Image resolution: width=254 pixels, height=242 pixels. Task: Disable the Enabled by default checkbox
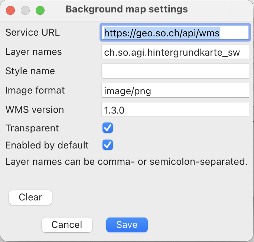(x=108, y=145)
